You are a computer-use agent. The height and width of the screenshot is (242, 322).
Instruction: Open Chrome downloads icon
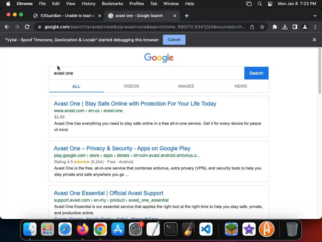point(285,27)
